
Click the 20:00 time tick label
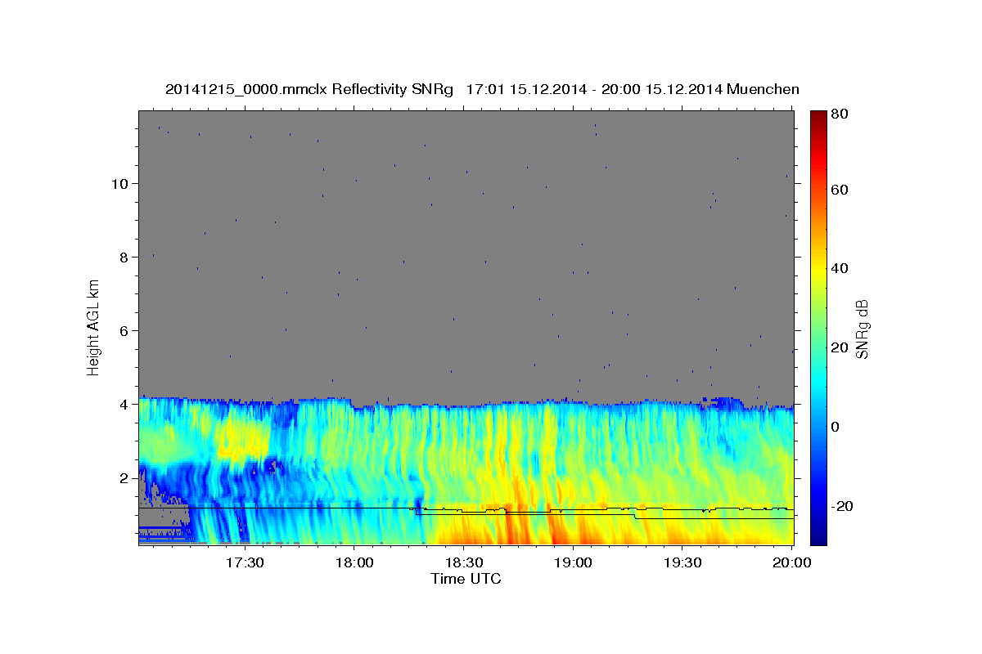coord(792,563)
